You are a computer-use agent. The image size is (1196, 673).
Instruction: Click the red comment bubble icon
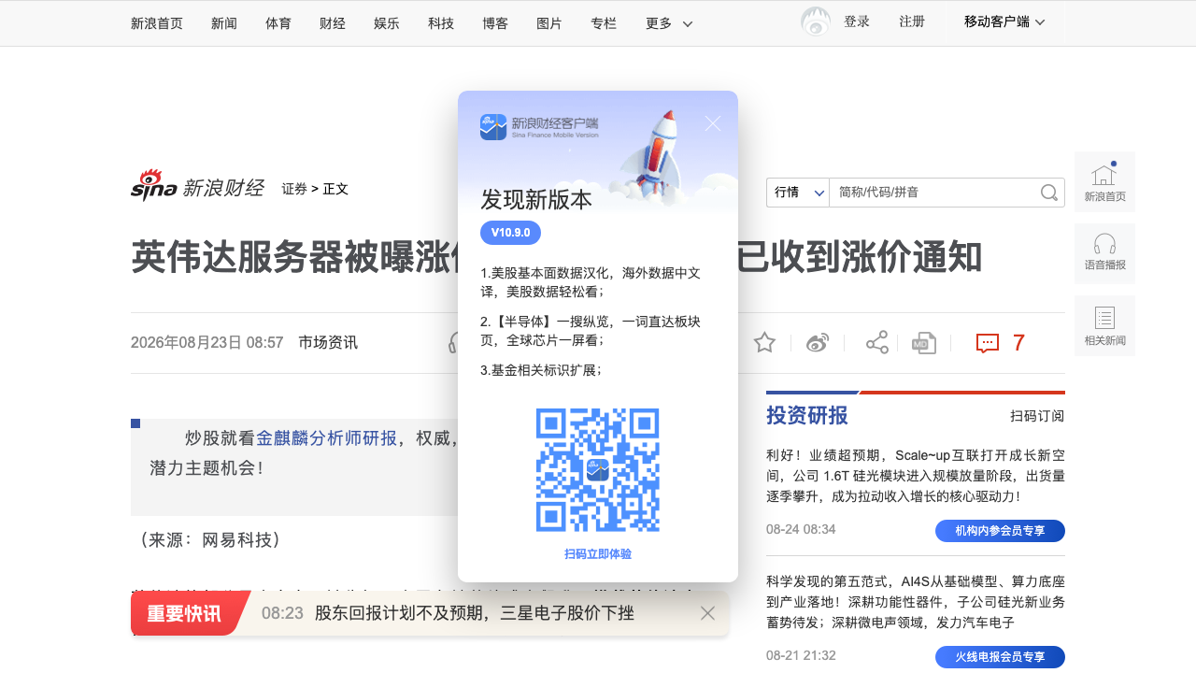[988, 343]
